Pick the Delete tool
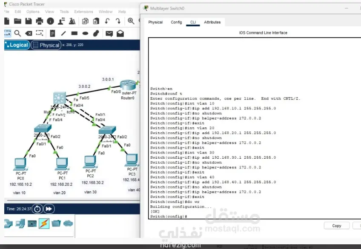 tap(29, 34)
